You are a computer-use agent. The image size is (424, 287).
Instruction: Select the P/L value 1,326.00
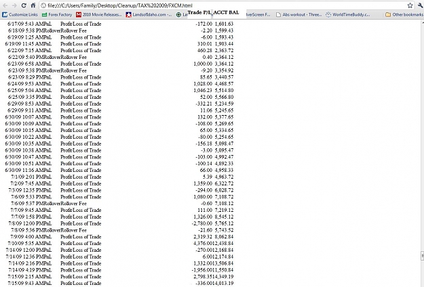click(x=203, y=217)
